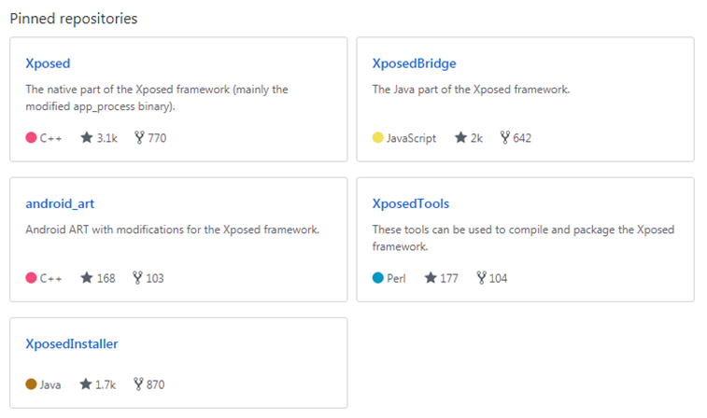Viewport: 707px width, 418px height.
Task: Click the Pinned repositories heading
Action: pyautogui.click(x=73, y=19)
